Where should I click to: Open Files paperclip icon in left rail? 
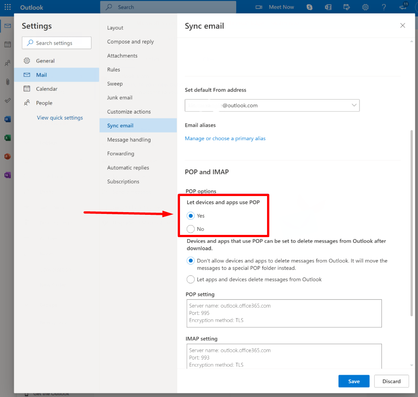[x=8, y=82]
